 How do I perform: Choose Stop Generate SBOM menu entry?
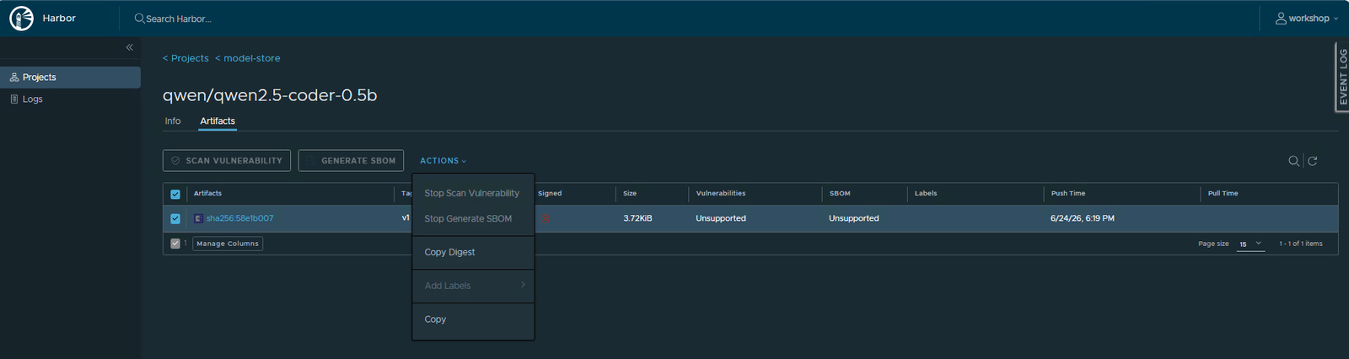pyautogui.click(x=468, y=218)
